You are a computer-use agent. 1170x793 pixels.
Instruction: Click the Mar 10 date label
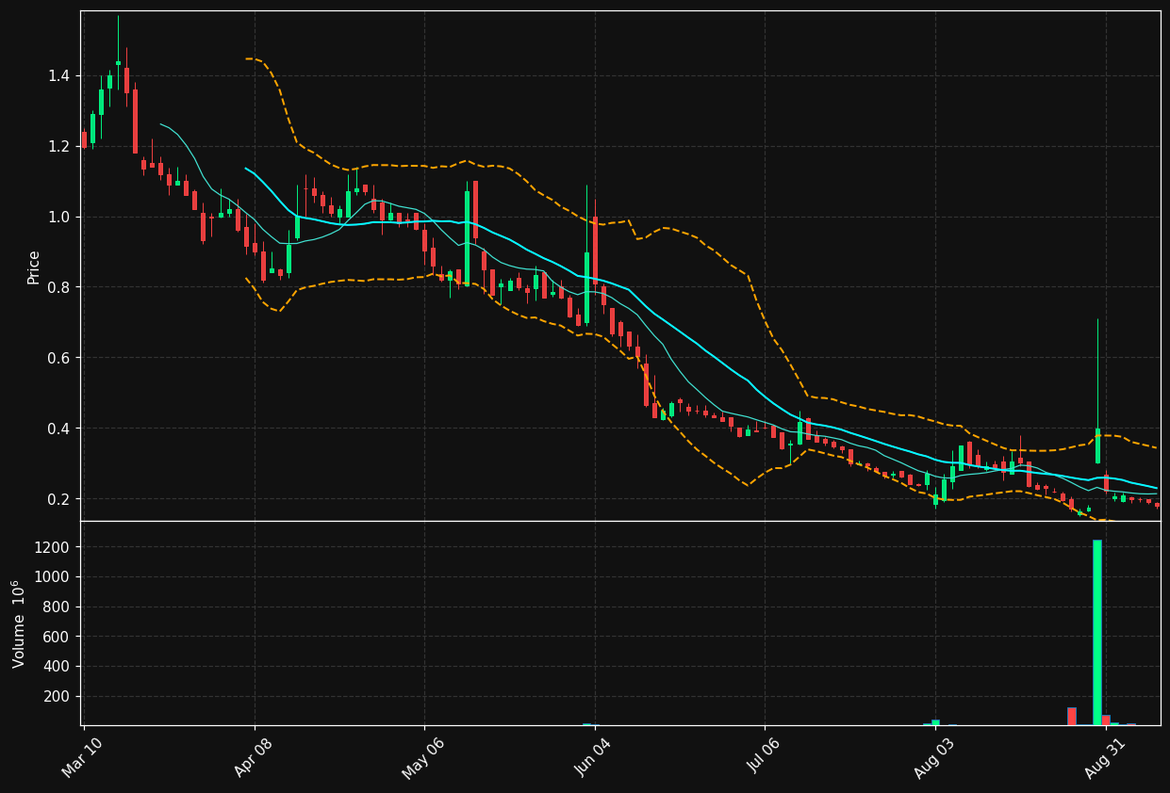tap(82, 759)
